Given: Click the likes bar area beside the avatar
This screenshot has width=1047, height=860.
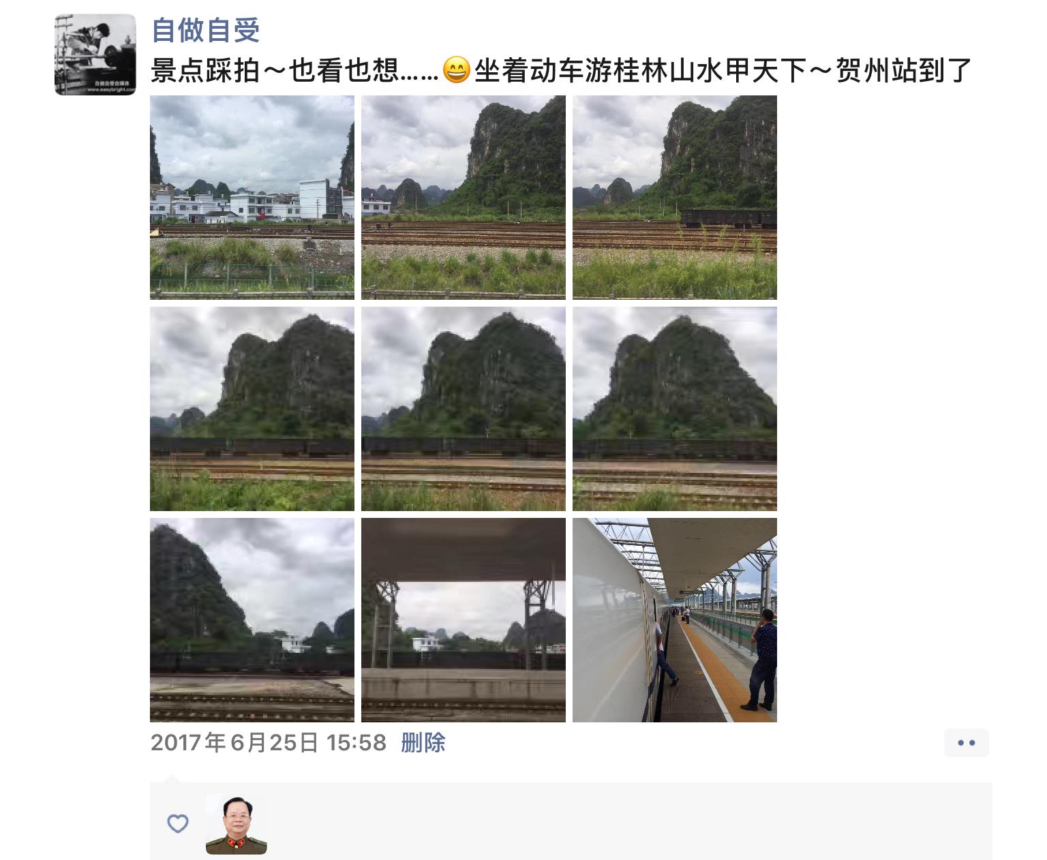Looking at the screenshot, I should [571, 821].
